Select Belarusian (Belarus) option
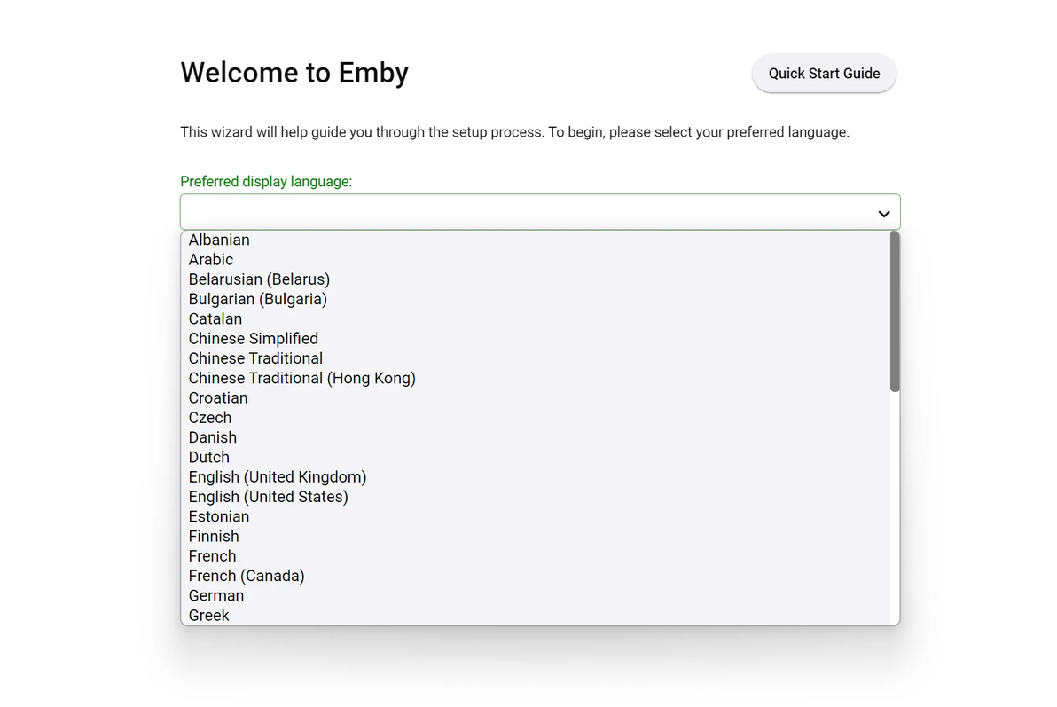The image size is (1057, 707). point(259,279)
